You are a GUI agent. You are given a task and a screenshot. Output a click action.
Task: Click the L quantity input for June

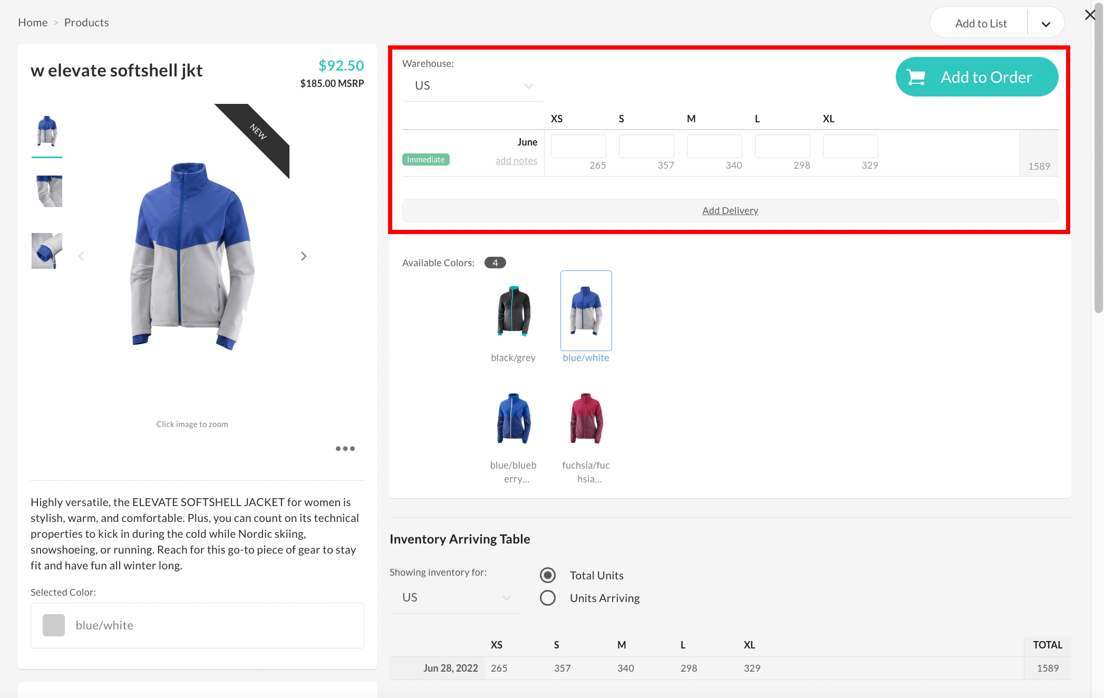pos(782,146)
